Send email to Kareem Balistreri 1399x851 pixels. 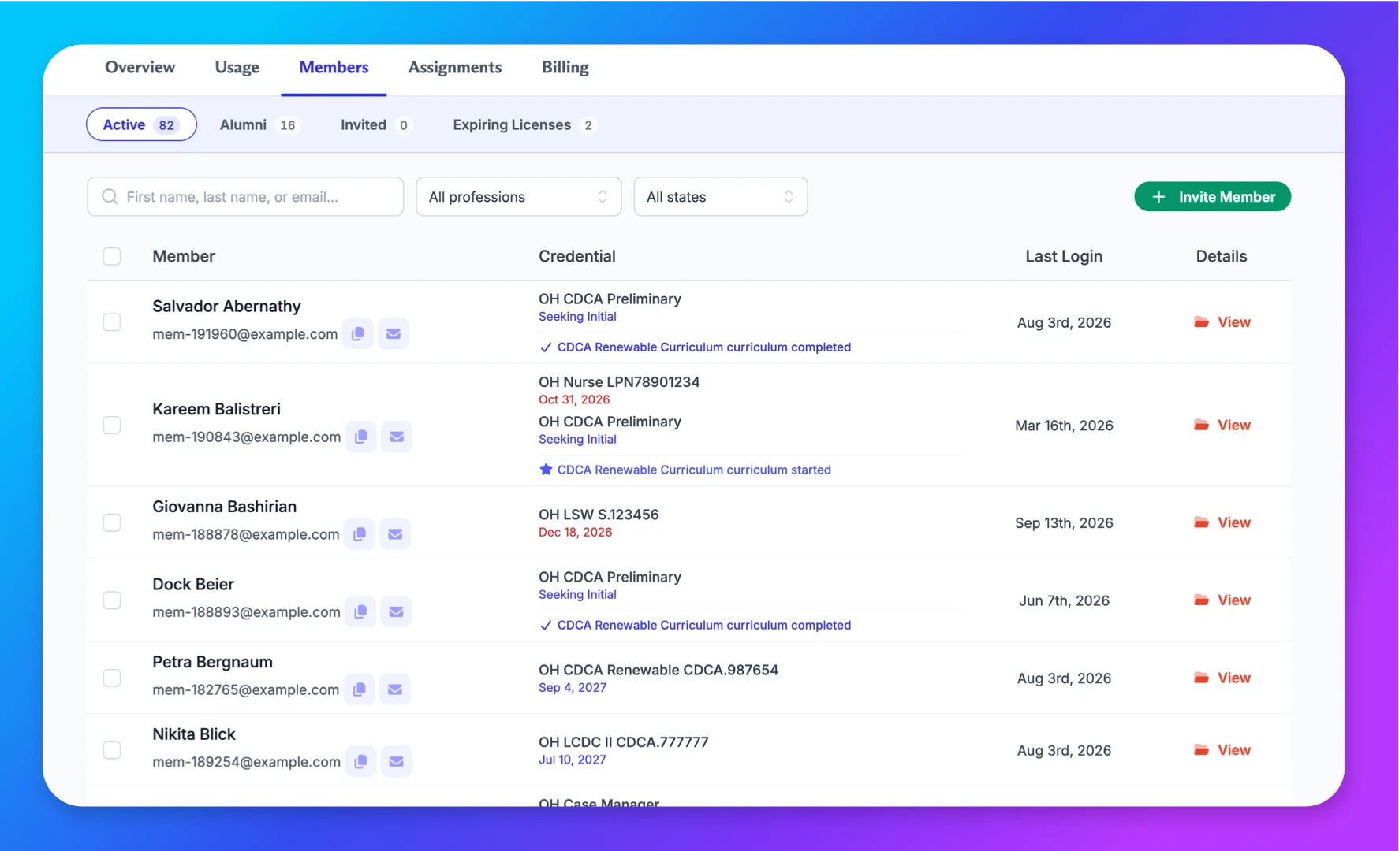click(x=397, y=437)
